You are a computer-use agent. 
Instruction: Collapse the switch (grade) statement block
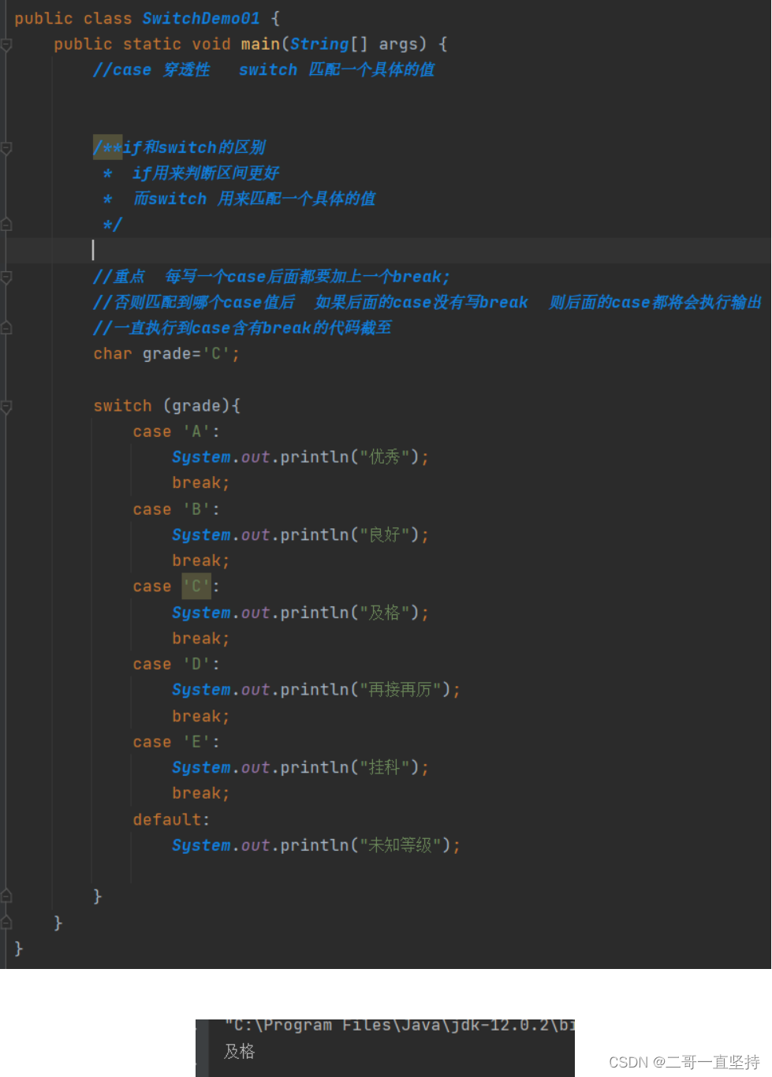pos(8,405)
